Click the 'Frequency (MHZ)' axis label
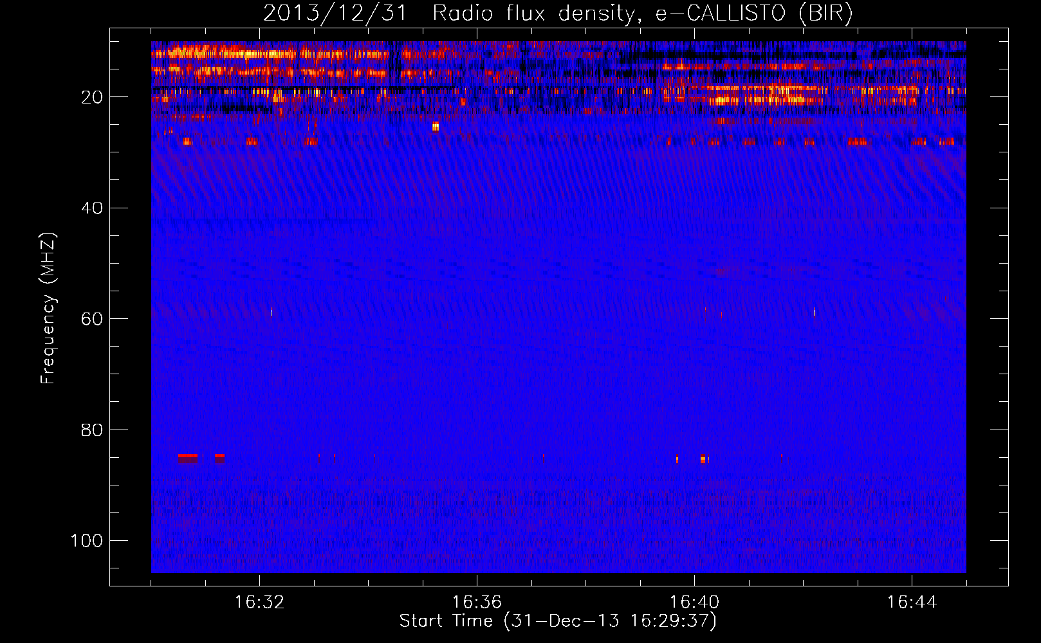Screen dimensions: 1041x643 (x=49, y=309)
